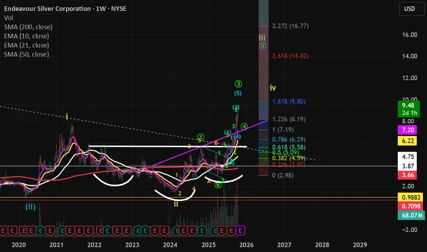
Task: Click the 2026 label on time axis
Action: pos(246,245)
